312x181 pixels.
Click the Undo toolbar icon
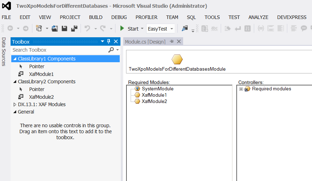[x=87, y=28]
